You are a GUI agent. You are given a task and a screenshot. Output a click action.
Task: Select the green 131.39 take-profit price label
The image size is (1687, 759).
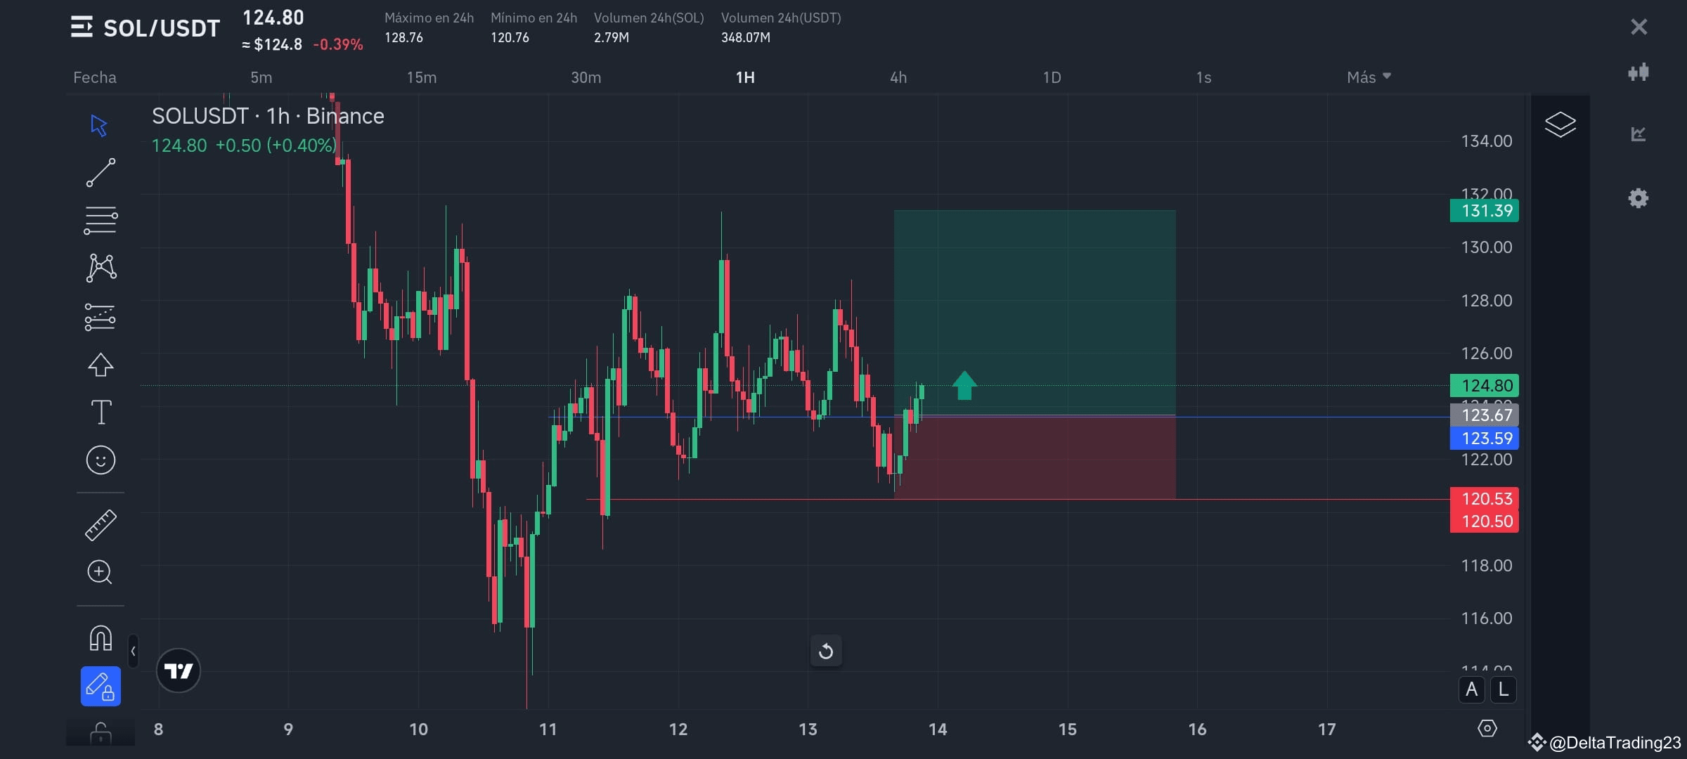click(1485, 211)
